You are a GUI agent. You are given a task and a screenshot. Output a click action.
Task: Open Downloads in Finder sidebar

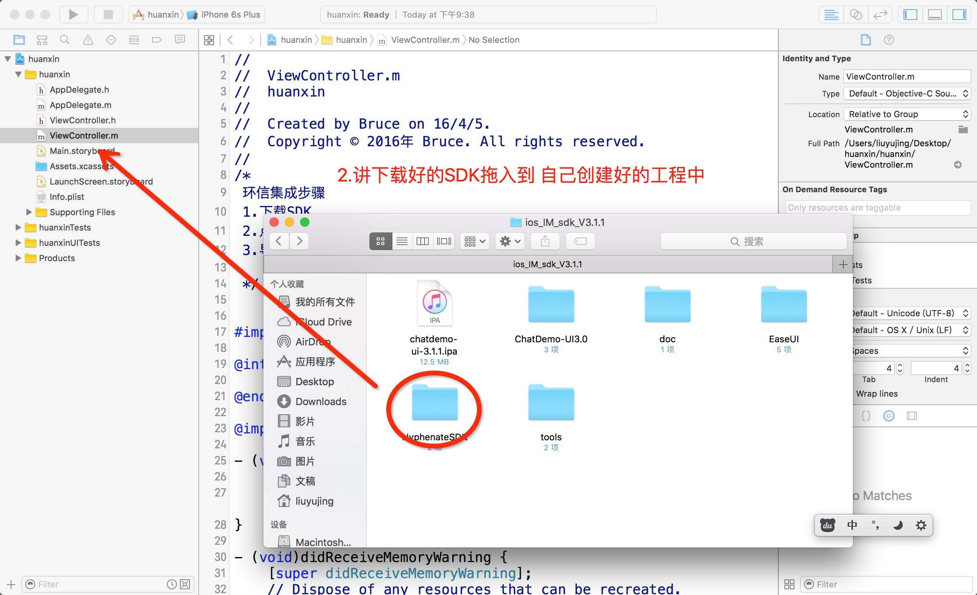click(x=312, y=401)
